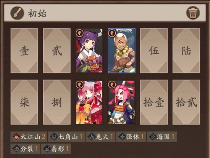The height and width of the screenshot is (158, 210).
Task: Click the 分裂 spiral icon
Action: (16, 148)
